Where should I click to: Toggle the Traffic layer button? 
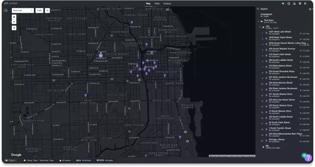coord(39,10)
